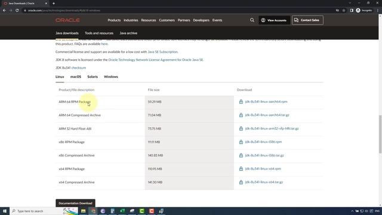Screen dimensions: 382x215
Task: Click the Documentation Download button
Action: (x=75, y=203)
